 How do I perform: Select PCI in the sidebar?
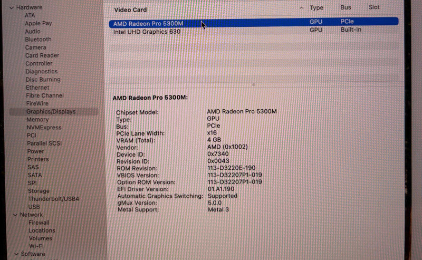(32, 136)
